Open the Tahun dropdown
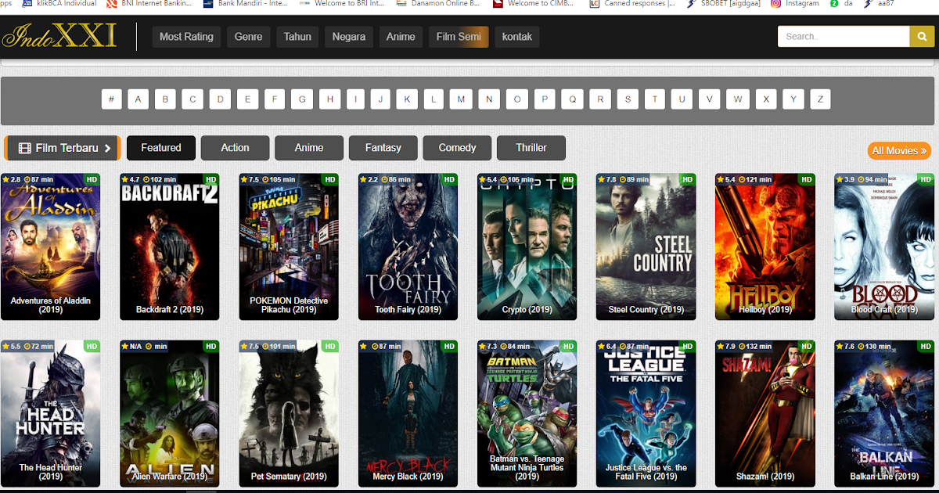The height and width of the screenshot is (493, 939). [x=297, y=36]
